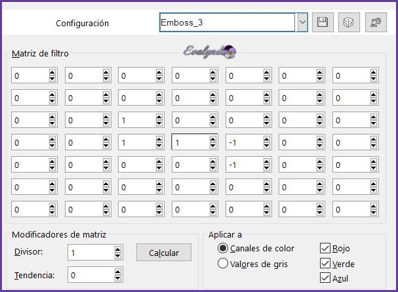Decrease the Tendencia value with the down arrow
Viewport: 398px width, 292px height.
click(x=117, y=278)
